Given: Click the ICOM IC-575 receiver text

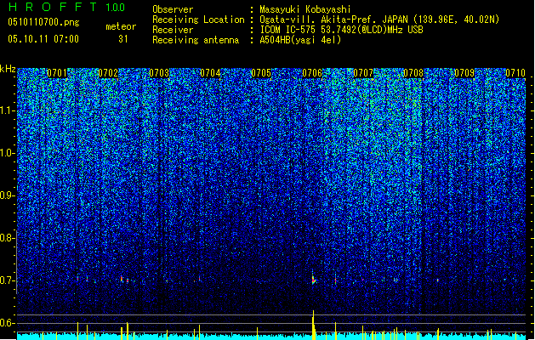Looking at the screenshot, I should tap(341, 30).
